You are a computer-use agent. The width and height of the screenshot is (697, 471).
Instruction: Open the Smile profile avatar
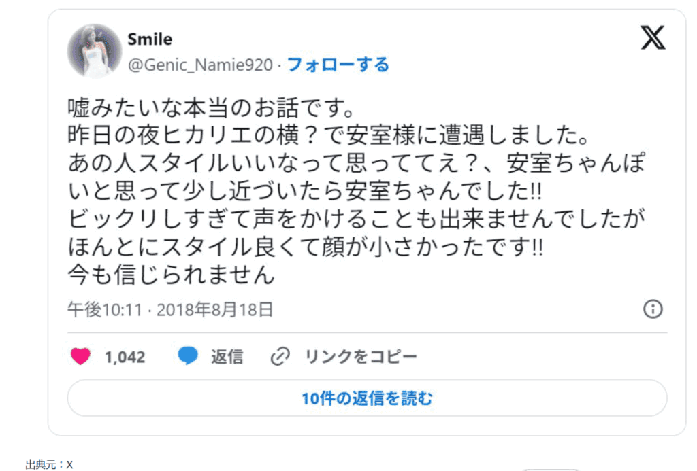95,51
